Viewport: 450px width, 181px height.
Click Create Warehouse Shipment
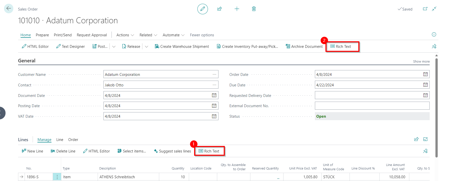pyautogui.click(x=182, y=46)
